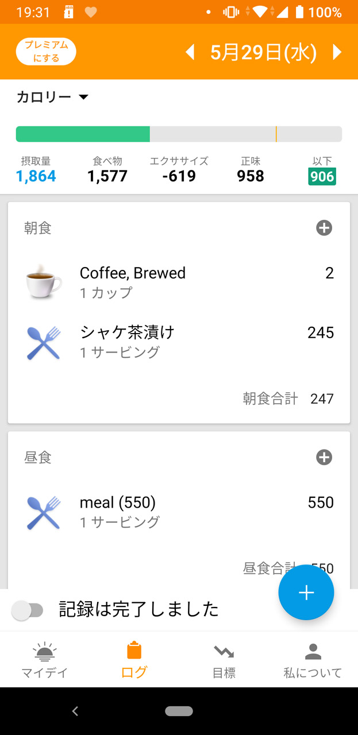
Task: Select the ログ tab
Action: click(134, 660)
